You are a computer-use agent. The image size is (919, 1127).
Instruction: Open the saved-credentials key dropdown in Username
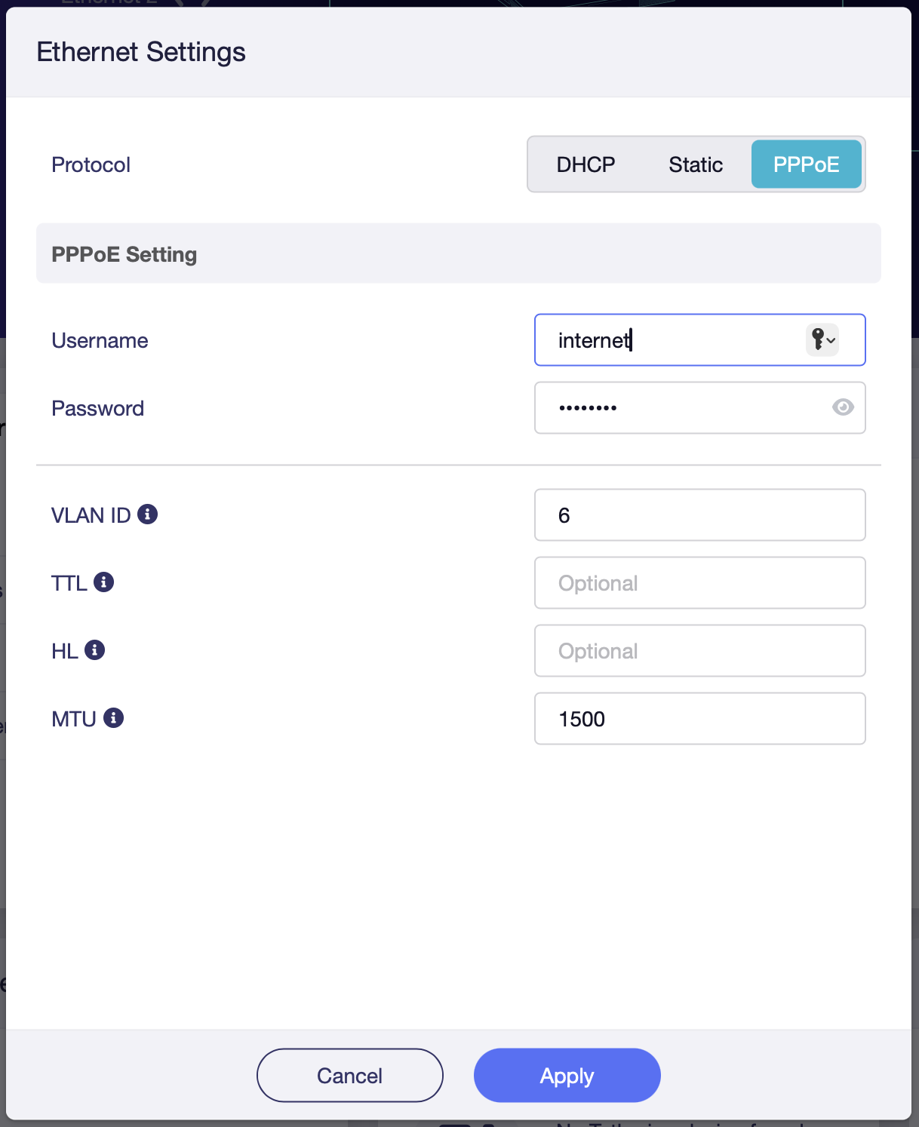click(822, 340)
